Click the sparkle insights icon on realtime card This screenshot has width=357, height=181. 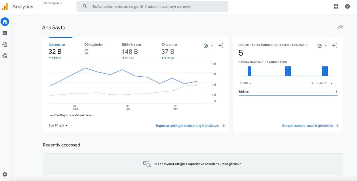(x=335, y=46)
